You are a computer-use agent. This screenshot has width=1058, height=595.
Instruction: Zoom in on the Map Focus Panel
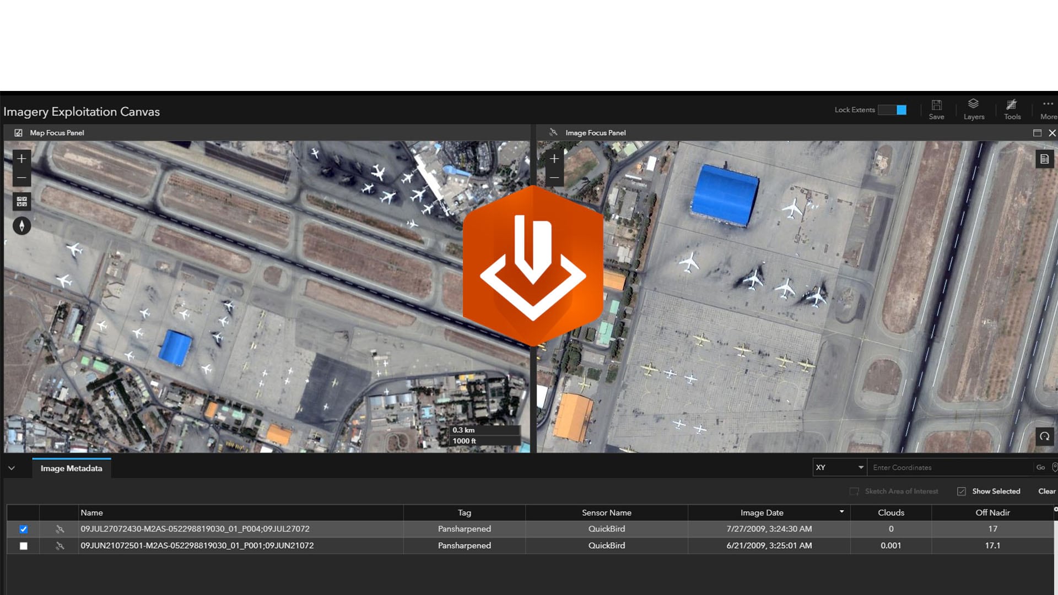[x=22, y=158]
